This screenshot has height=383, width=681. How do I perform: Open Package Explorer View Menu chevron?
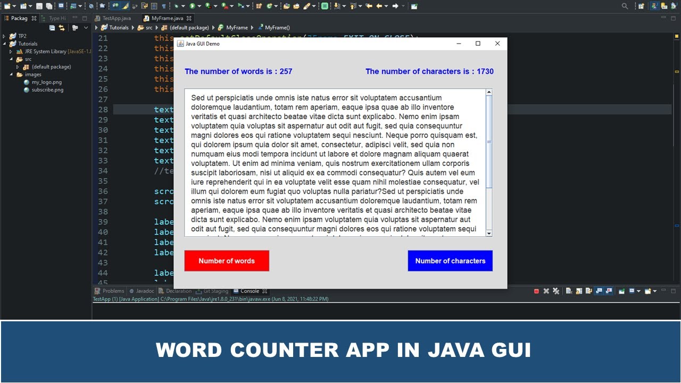86,28
